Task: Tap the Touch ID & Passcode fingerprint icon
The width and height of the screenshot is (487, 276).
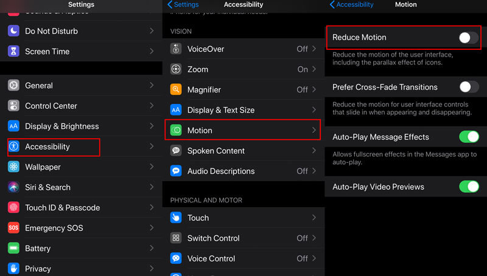Action: pyautogui.click(x=13, y=207)
